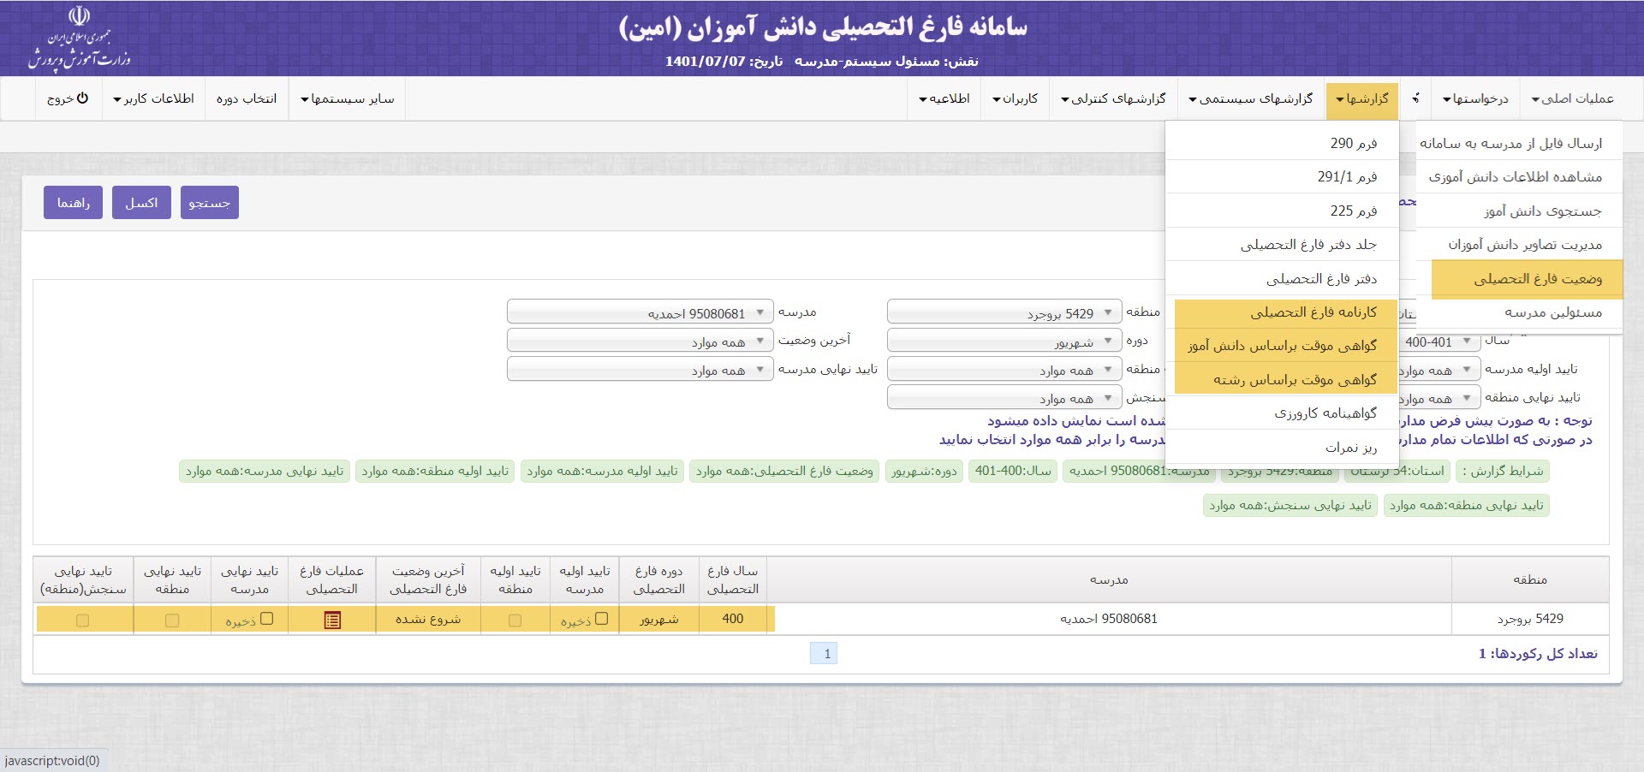Viewport: 1644px width, 772px height.
Task: Open the منطقه dropdown showing 5429 بروجن
Action: click(1004, 313)
